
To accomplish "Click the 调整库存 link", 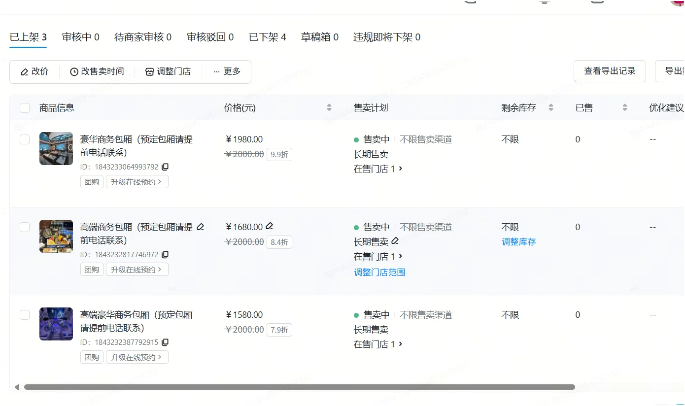I will [x=518, y=241].
